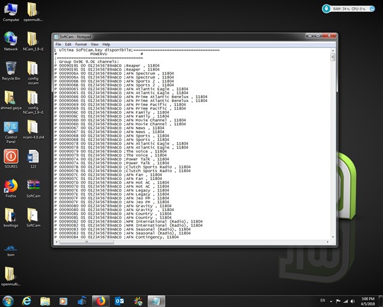Open the Edit menu in Notepad
The image size is (383, 307).
coord(68,44)
